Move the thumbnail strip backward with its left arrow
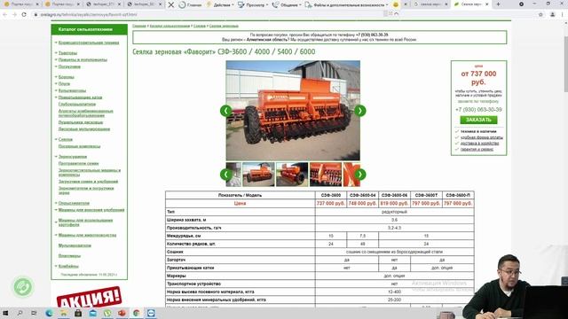Image resolution: width=568 pixels, height=319 pixels. tap(226, 175)
